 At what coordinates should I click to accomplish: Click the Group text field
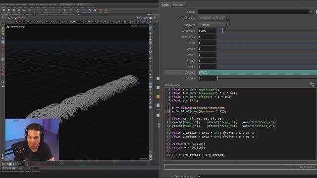click(x=253, y=12)
